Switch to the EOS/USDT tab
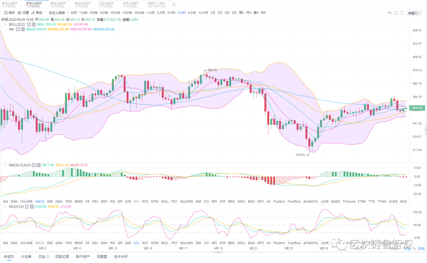This screenshot has width=427, height=263. (58, 5)
